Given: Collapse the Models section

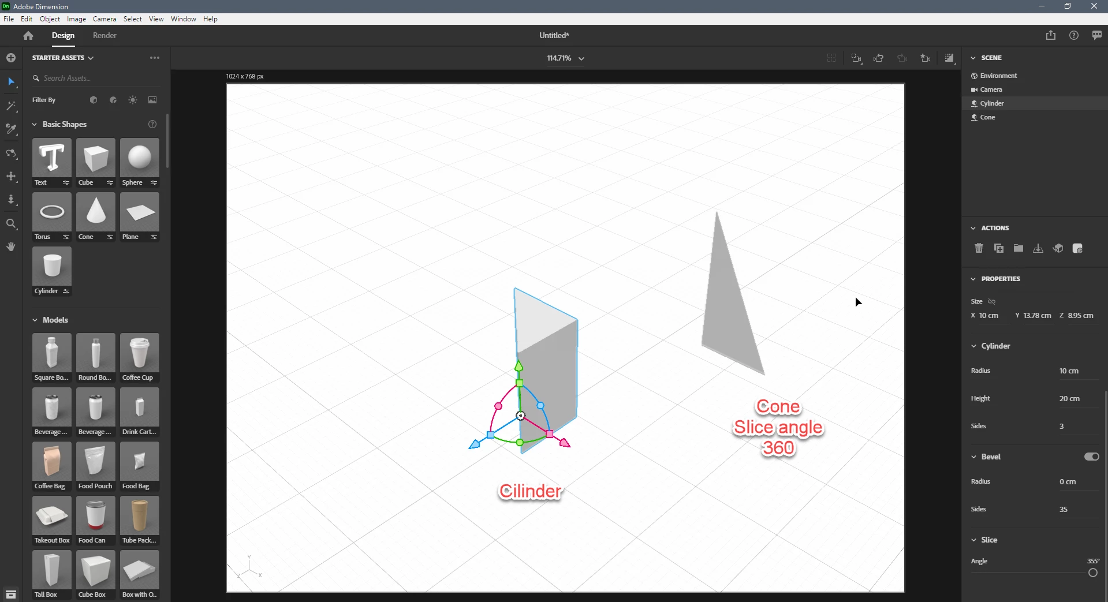Looking at the screenshot, I should click(x=35, y=320).
